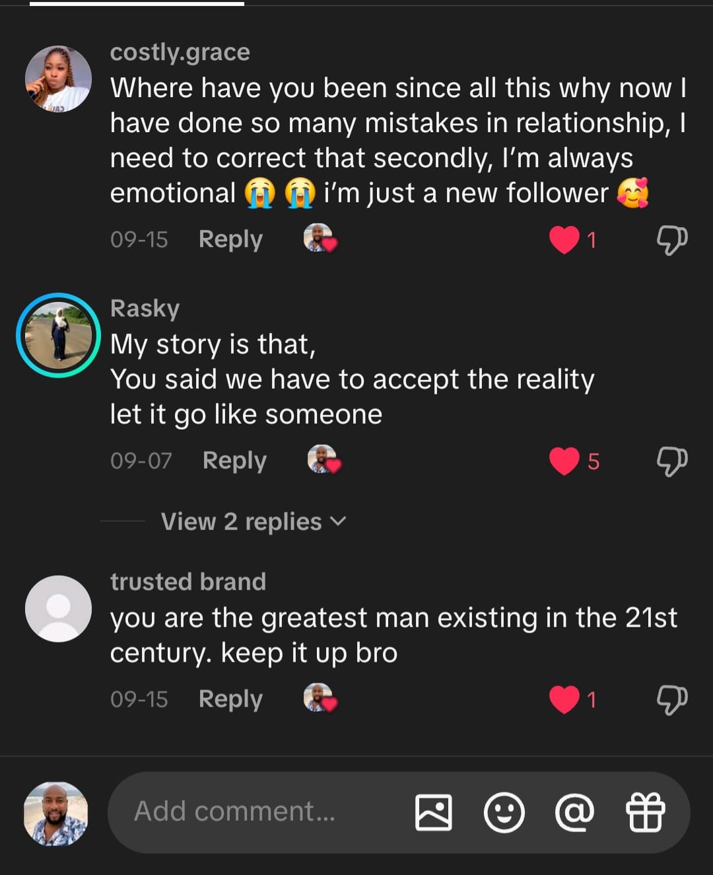
Task: Dislike costly.grace's comment
Action: click(x=671, y=239)
